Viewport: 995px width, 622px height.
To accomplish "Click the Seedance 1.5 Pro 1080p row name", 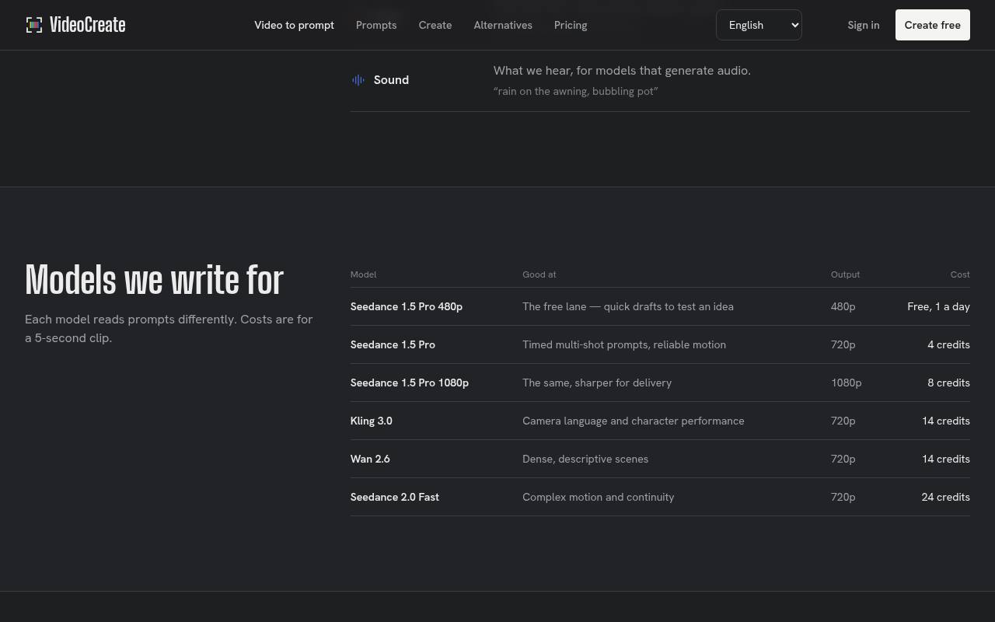I will [x=410, y=383].
